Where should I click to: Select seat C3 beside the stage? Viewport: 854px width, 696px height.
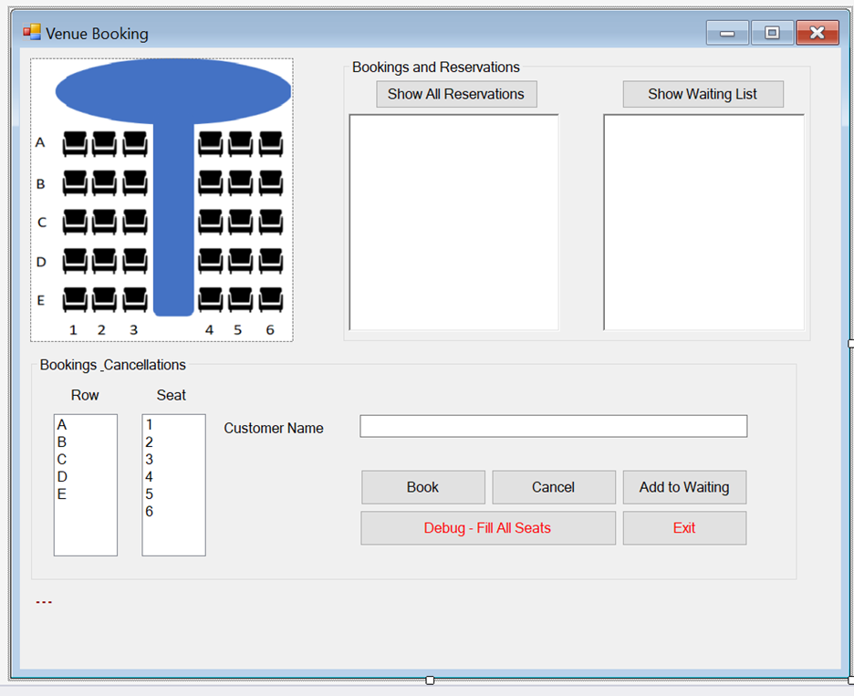(133, 222)
